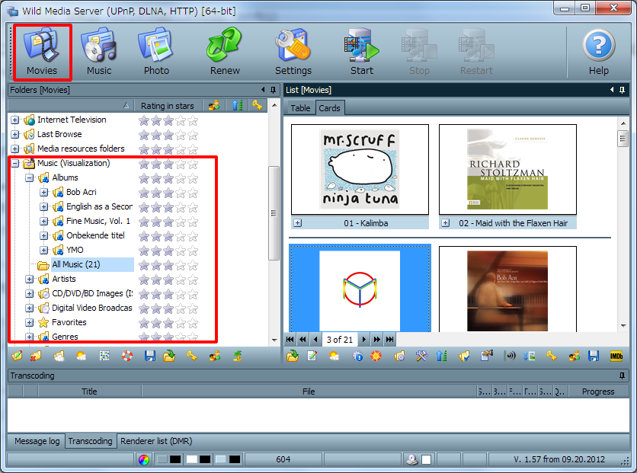
Task: Click the palm tree icon below folder tree
Action: pyautogui.click(x=238, y=356)
